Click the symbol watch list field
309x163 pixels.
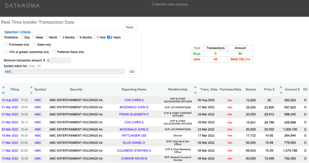pyautogui.click(x=64, y=72)
